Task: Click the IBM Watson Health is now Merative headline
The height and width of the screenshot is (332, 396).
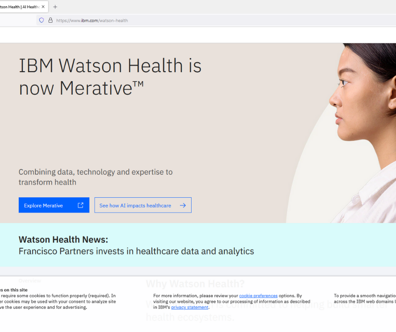Action: pos(110,77)
